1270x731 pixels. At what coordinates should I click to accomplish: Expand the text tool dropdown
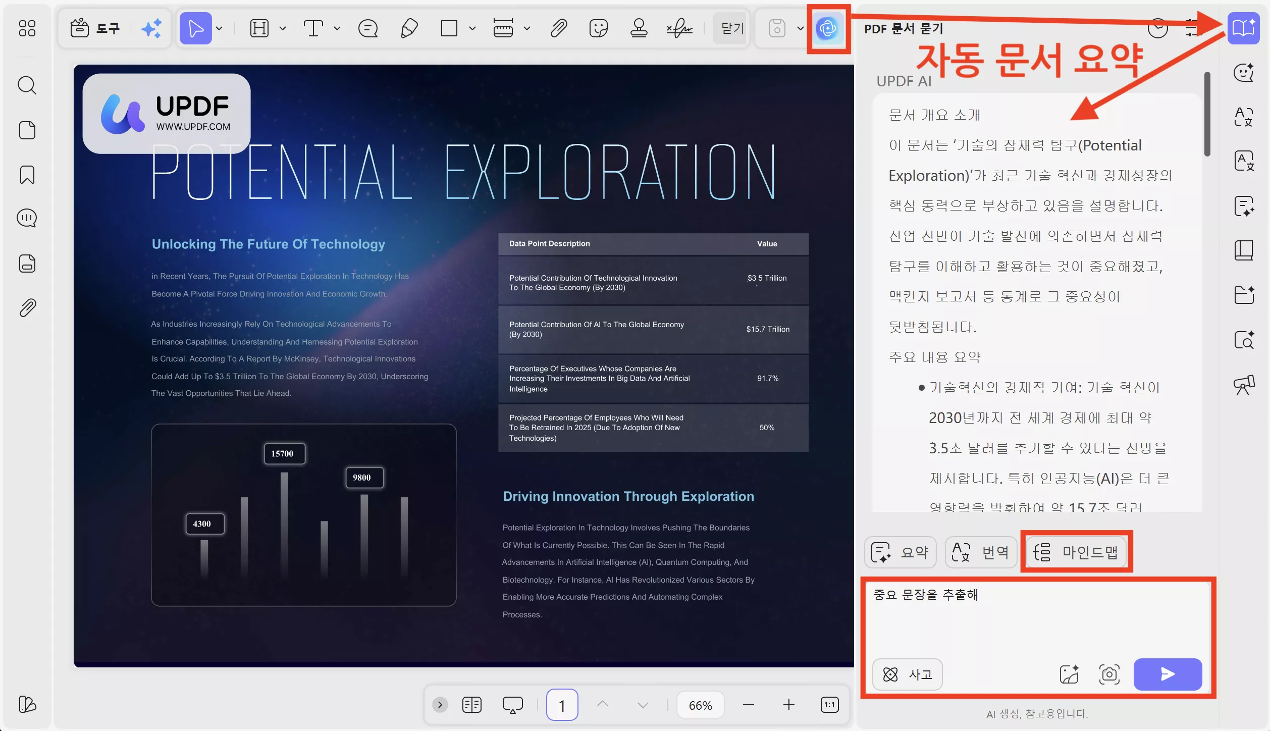337,29
